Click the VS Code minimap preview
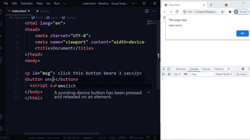Image resolution: width=250 pixels, height=140 pixels. [x=152, y=23]
